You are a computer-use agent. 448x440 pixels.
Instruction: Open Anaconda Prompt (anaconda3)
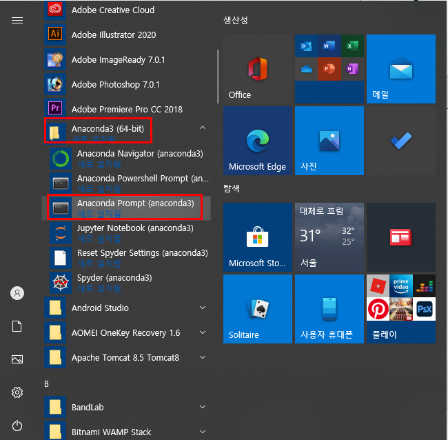128,208
